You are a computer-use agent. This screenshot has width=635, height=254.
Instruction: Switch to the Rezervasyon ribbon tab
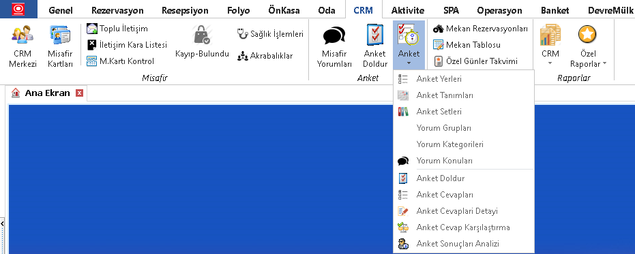(x=117, y=10)
